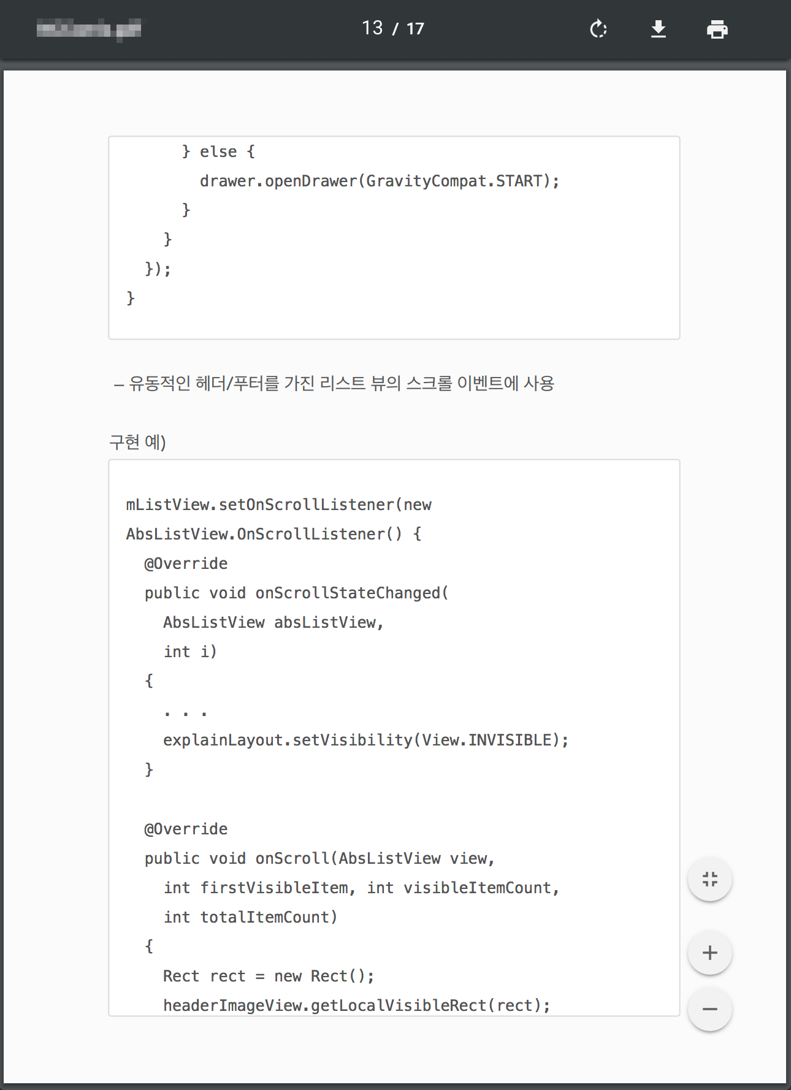Select page number field showing 13
This screenshot has height=1090, width=791.
(372, 28)
